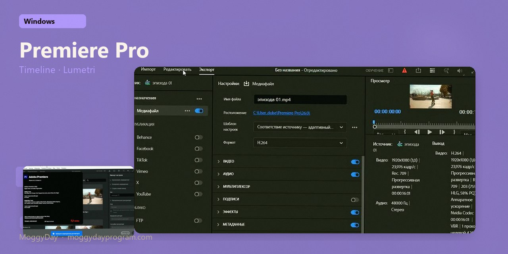This screenshot has height=254, width=508.
Task: Open more options for Медиафайл destination
Action: [x=187, y=111]
